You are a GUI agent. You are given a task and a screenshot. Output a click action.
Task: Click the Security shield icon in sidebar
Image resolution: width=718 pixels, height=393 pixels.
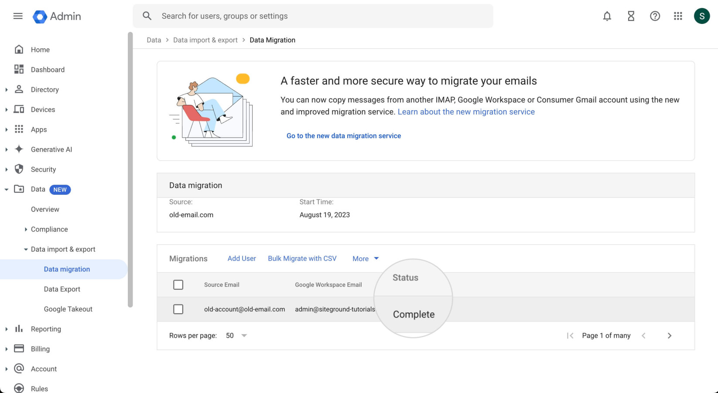(x=19, y=169)
